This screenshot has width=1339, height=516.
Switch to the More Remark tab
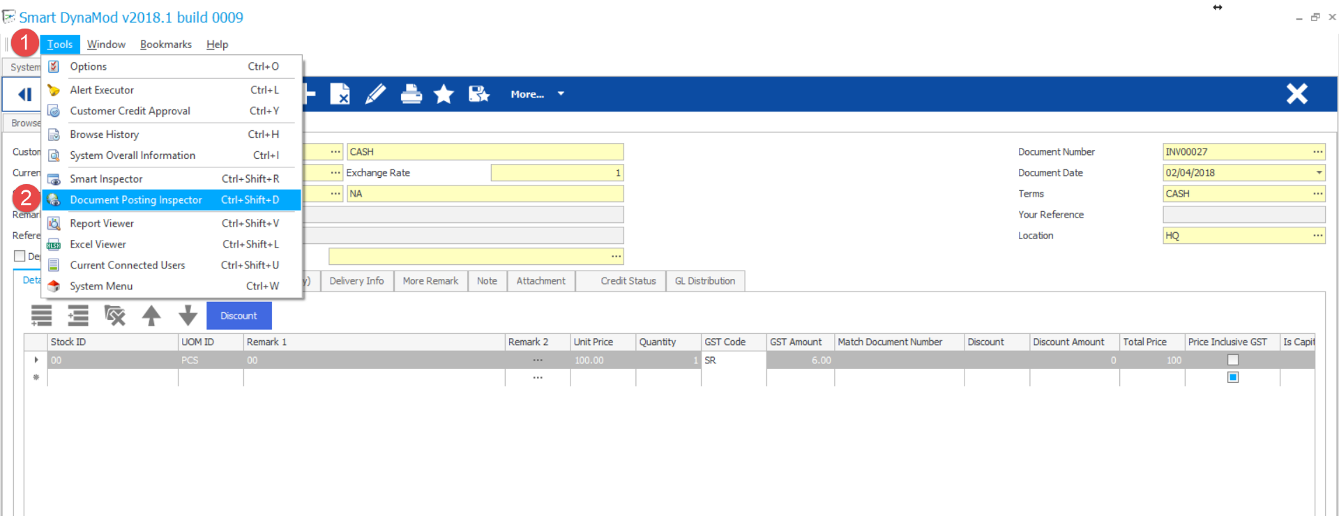click(x=430, y=281)
